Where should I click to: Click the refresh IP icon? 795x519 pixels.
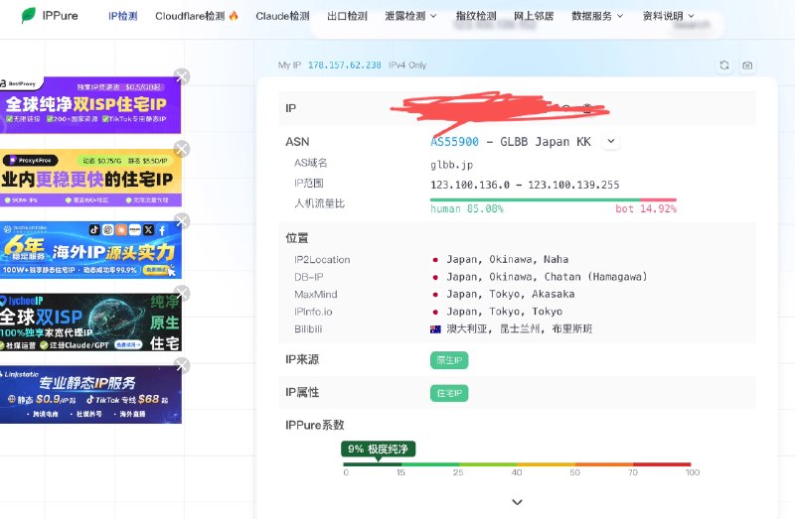724,65
